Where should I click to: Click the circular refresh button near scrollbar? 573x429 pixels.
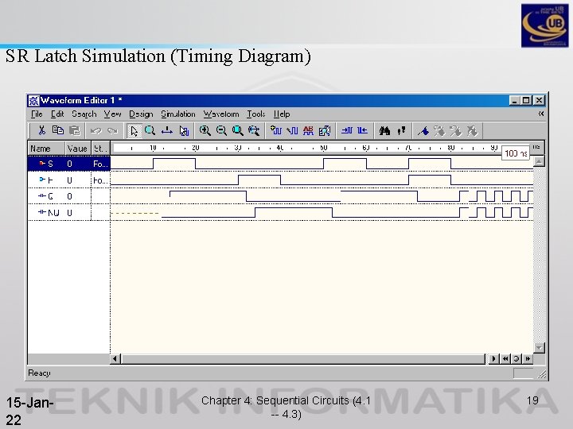click(516, 358)
